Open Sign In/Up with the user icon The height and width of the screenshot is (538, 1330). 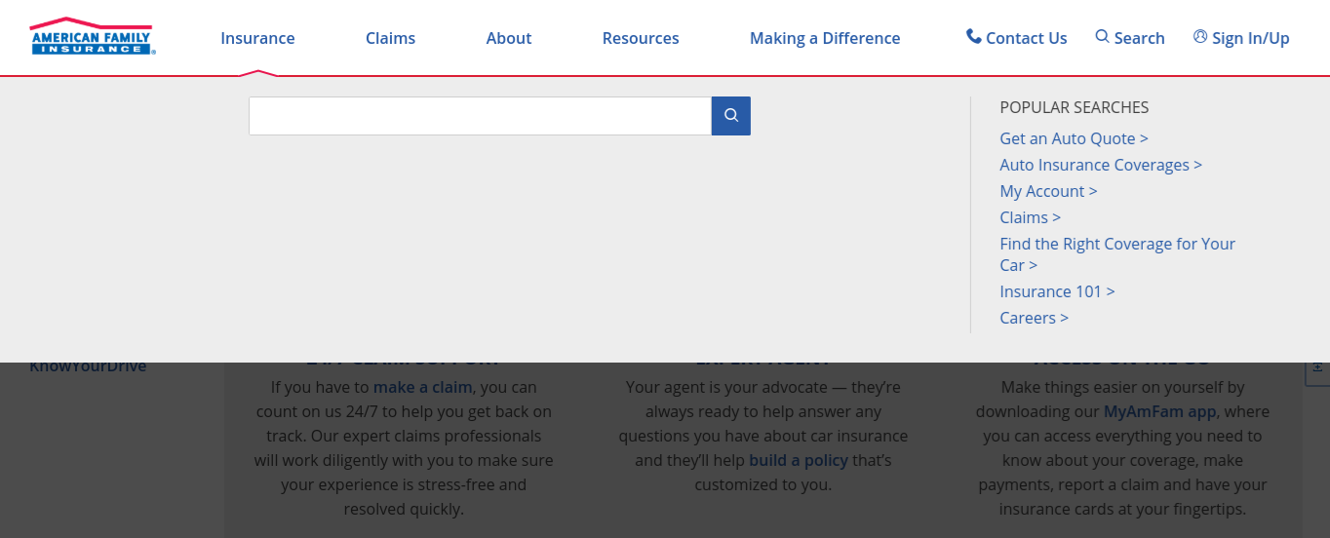point(1200,37)
